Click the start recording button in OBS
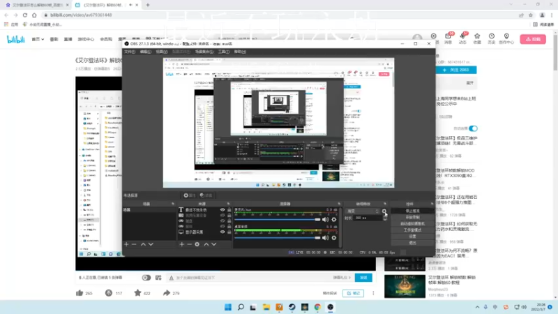The image size is (558, 314). tap(412, 217)
